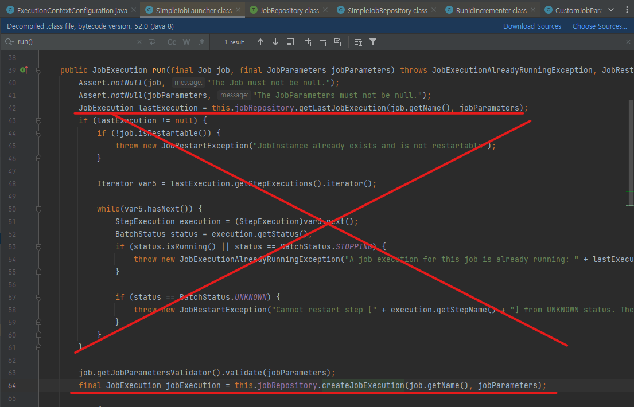This screenshot has width=634, height=407.
Task: Open the JobRepository.class tab
Action: [289, 10]
